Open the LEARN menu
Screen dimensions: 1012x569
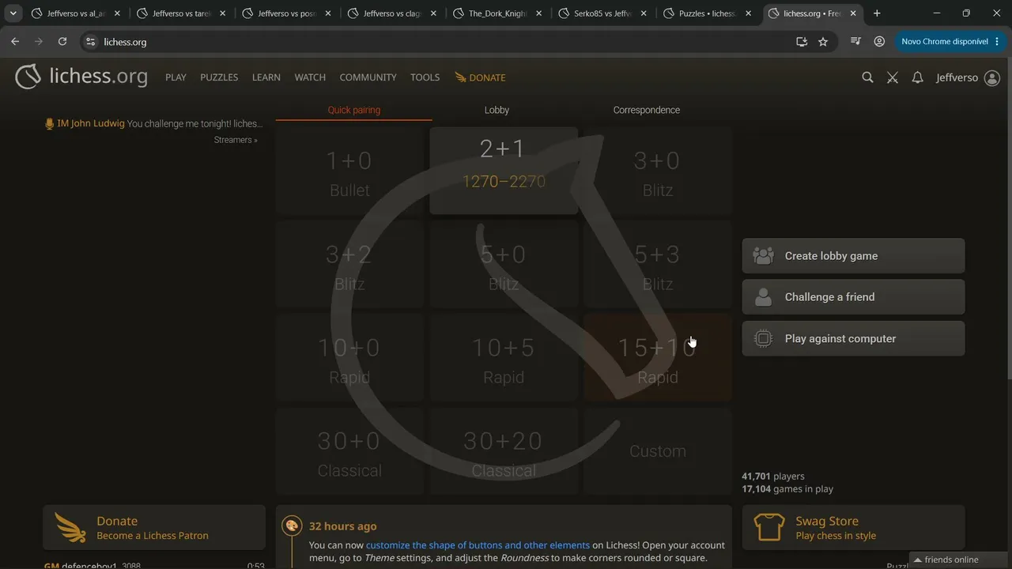[x=266, y=77]
